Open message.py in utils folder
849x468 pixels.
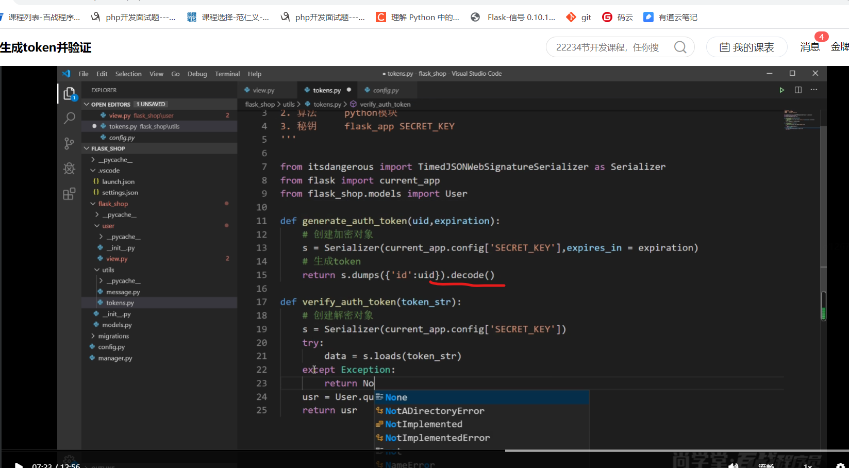(x=123, y=292)
